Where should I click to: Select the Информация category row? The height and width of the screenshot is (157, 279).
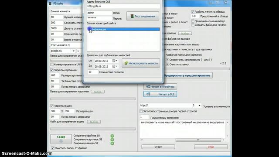(x=123, y=29)
